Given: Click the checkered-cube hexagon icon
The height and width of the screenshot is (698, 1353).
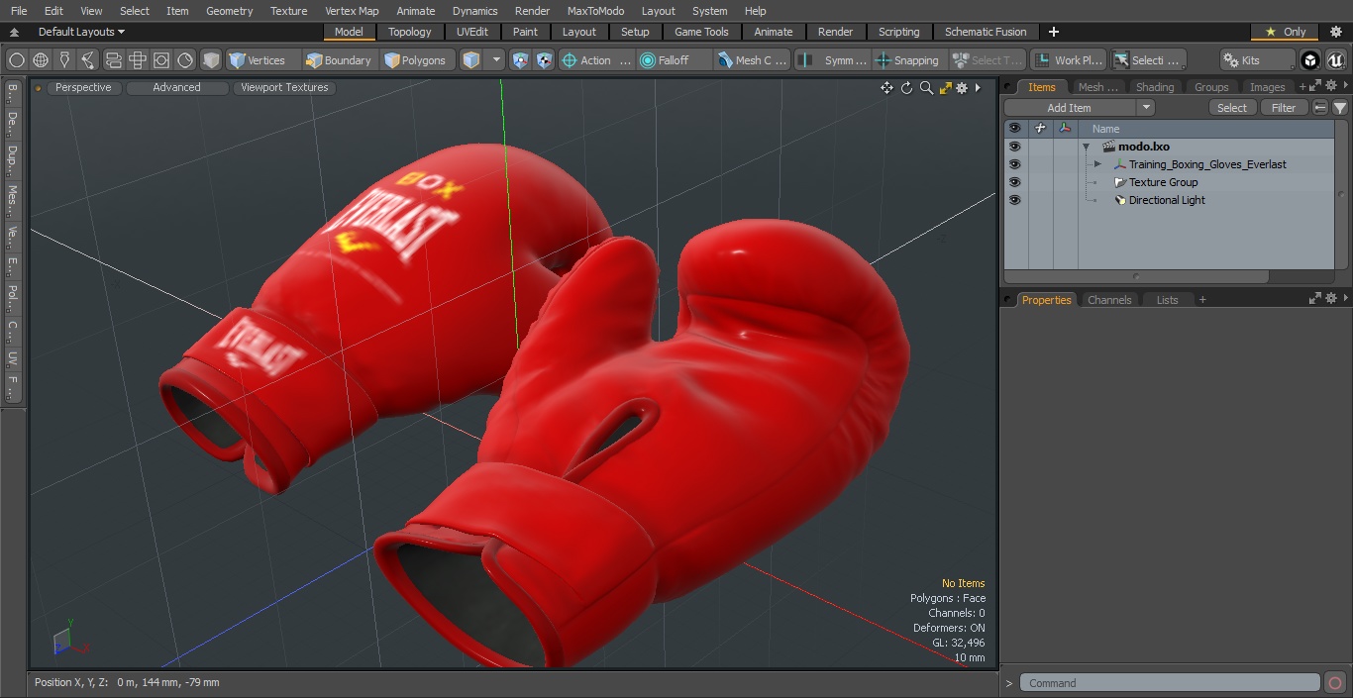Looking at the screenshot, I should (544, 60).
